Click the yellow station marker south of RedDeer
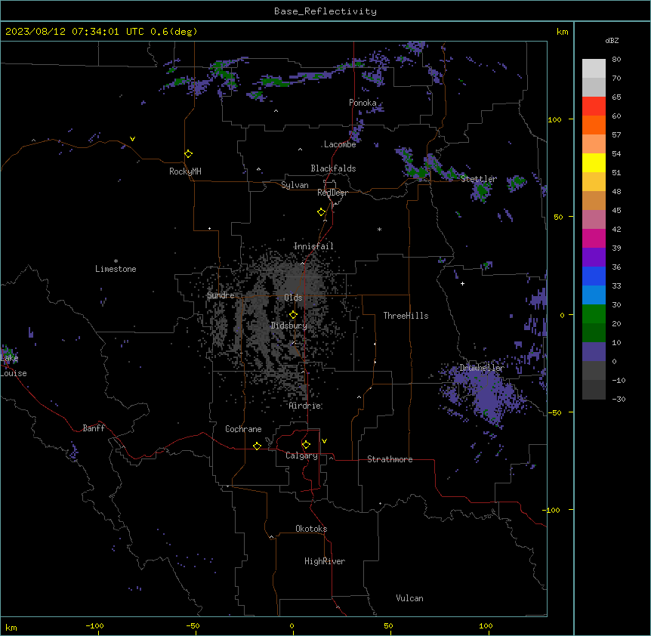The height and width of the screenshot is (636, 651). [322, 212]
